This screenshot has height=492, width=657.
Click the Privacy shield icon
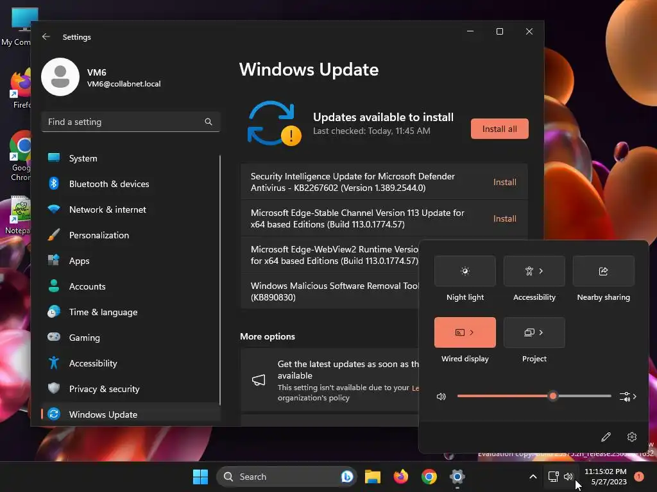coord(54,388)
